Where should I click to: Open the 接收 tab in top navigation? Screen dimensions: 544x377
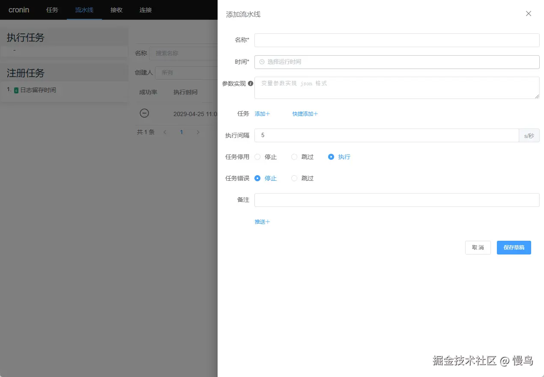click(x=117, y=9)
